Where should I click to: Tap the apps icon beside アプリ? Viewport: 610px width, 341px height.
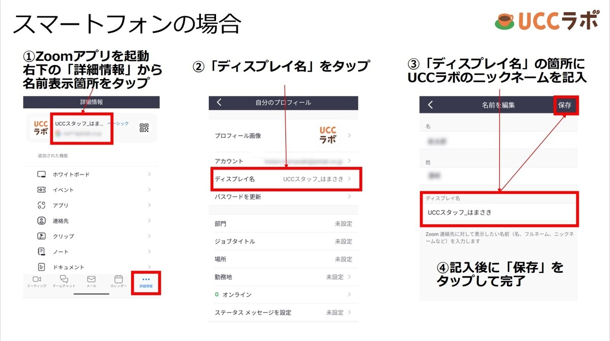click(42, 206)
